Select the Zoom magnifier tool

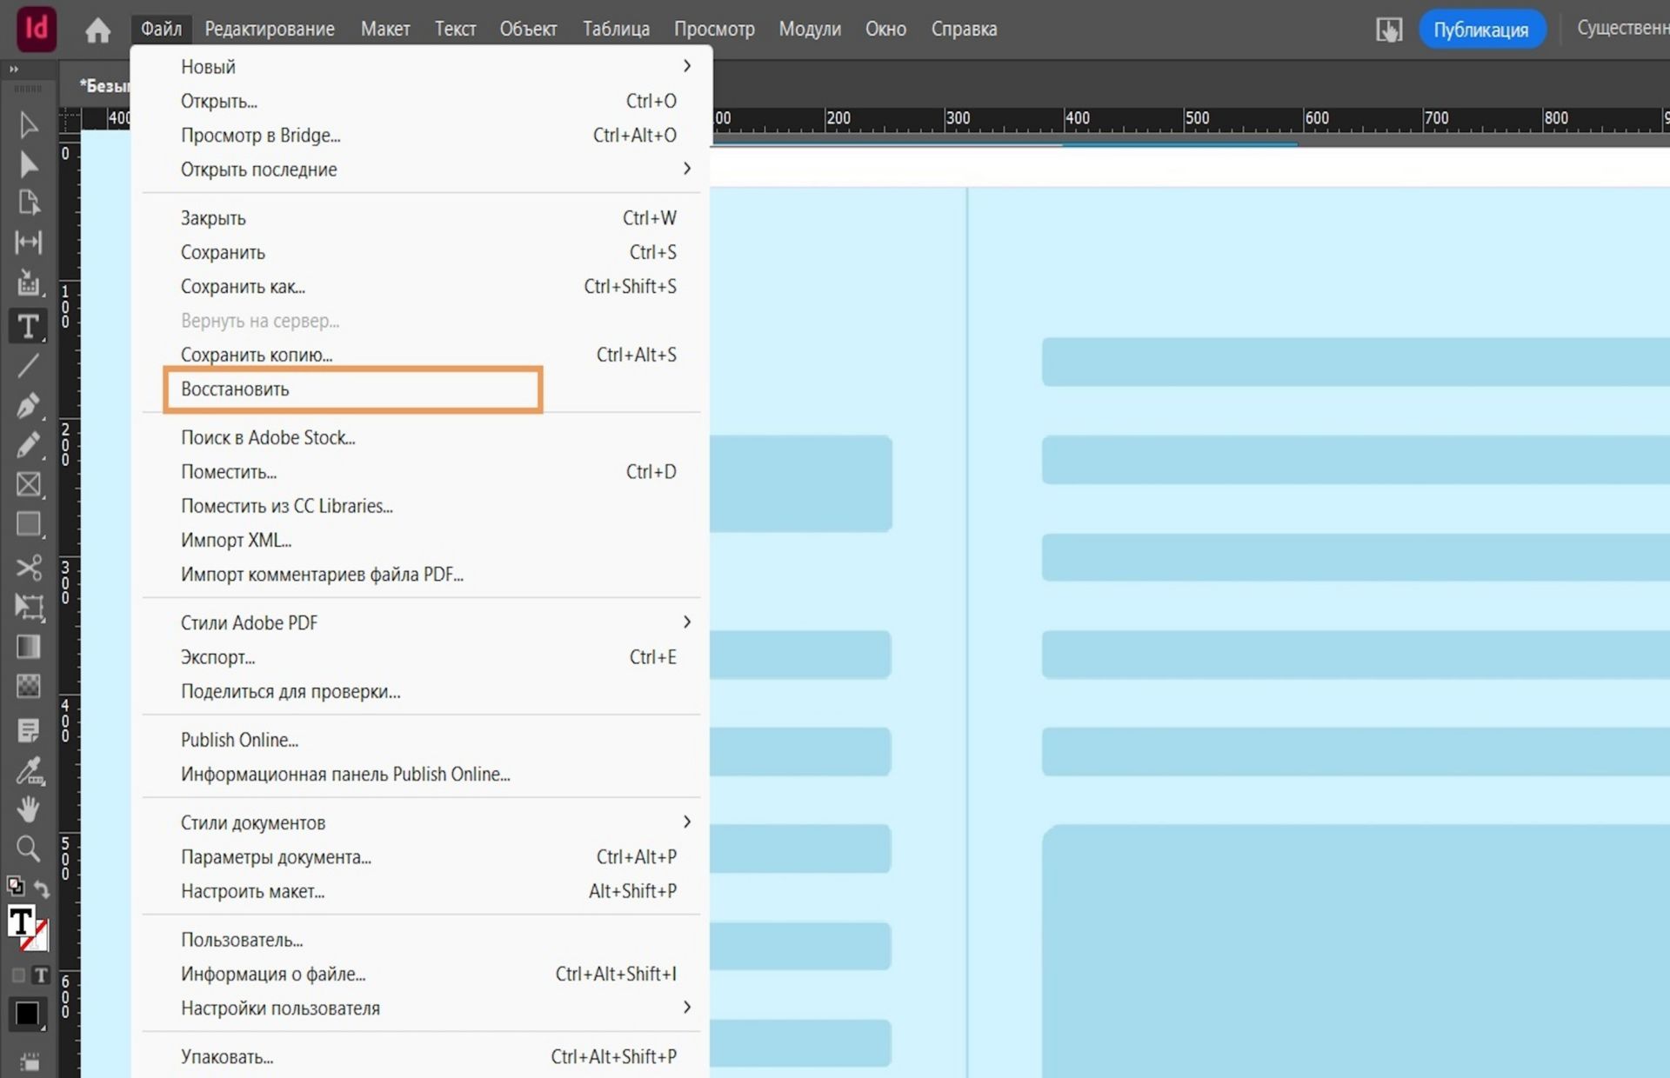(28, 848)
